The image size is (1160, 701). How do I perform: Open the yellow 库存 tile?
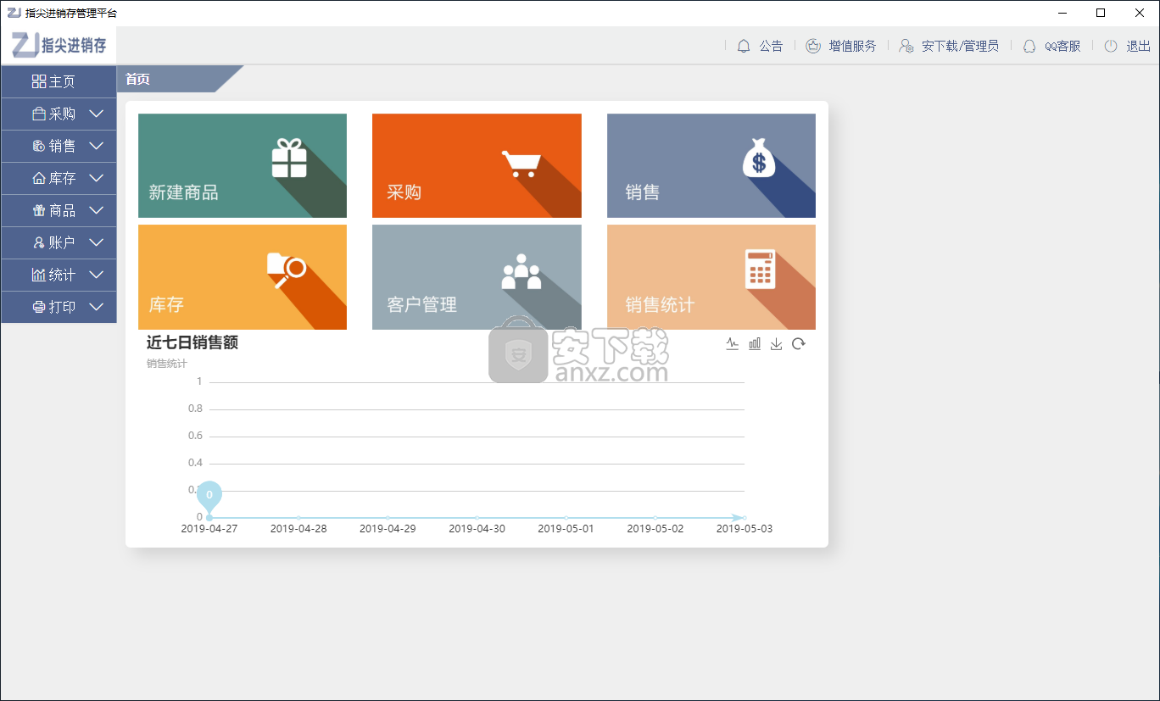click(x=243, y=277)
